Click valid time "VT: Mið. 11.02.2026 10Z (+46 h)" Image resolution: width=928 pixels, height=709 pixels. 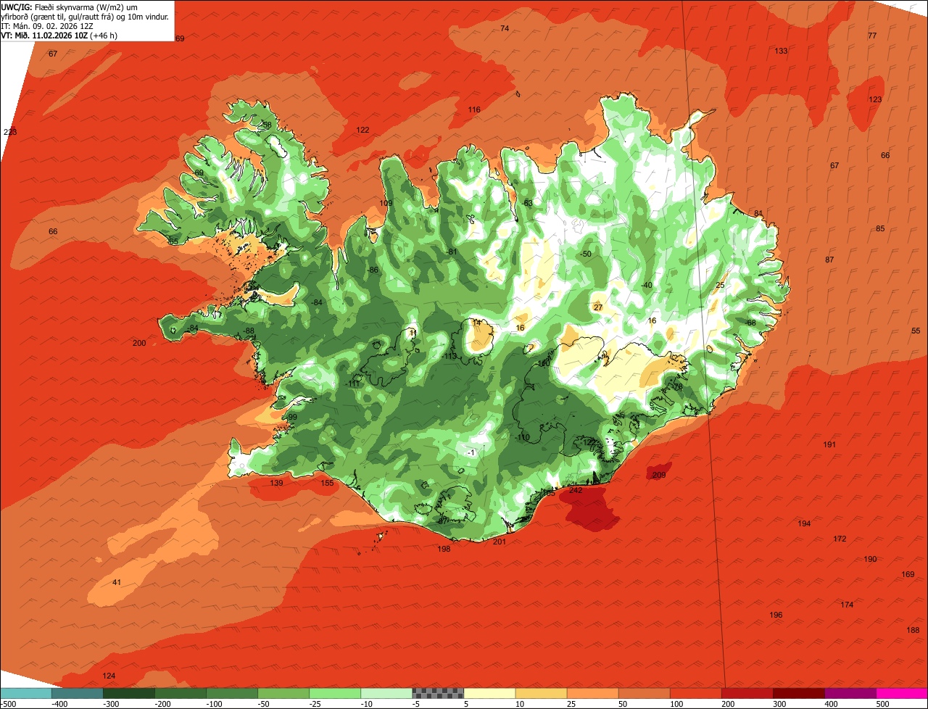point(60,35)
